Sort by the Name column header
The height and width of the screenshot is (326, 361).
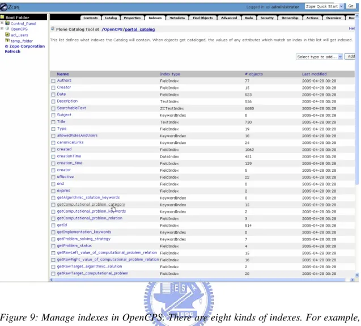point(63,74)
